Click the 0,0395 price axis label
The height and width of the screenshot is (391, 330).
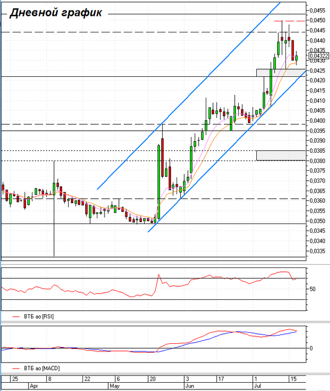click(x=317, y=131)
